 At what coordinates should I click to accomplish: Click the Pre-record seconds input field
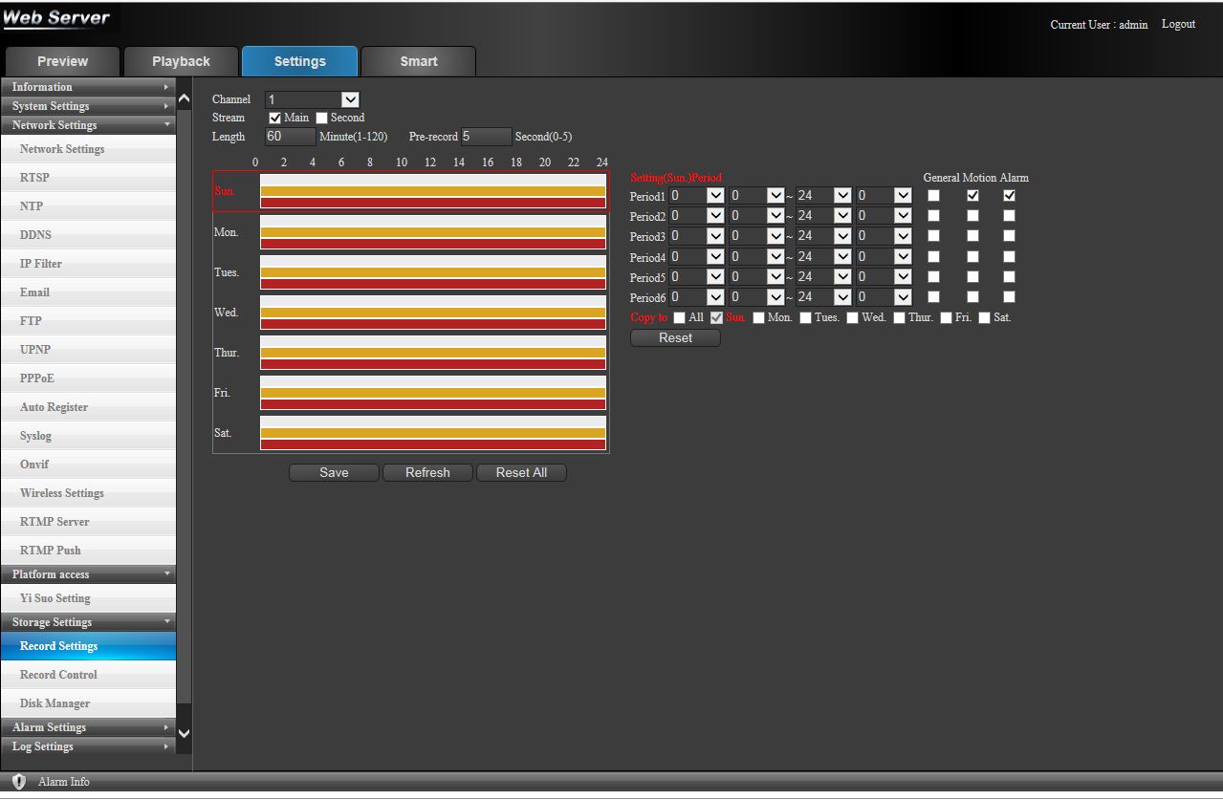pyautogui.click(x=486, y=137)
